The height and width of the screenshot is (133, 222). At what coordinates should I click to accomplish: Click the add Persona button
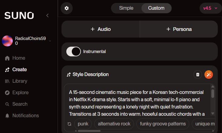[179, 29]
